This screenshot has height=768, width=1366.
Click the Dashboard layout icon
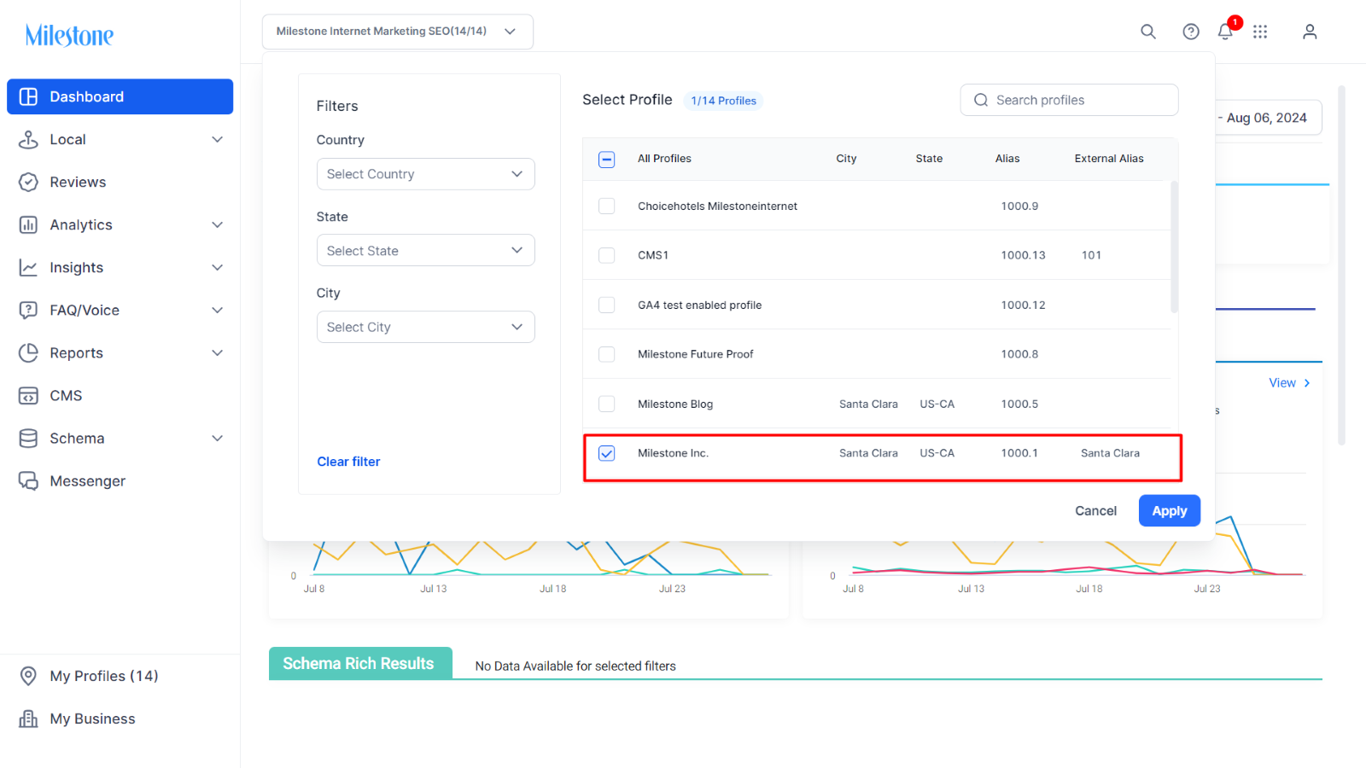(28, 96)
